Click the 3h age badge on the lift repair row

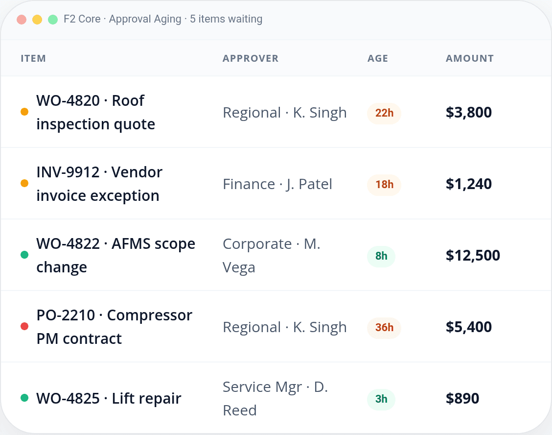click(x=381, y=399)
